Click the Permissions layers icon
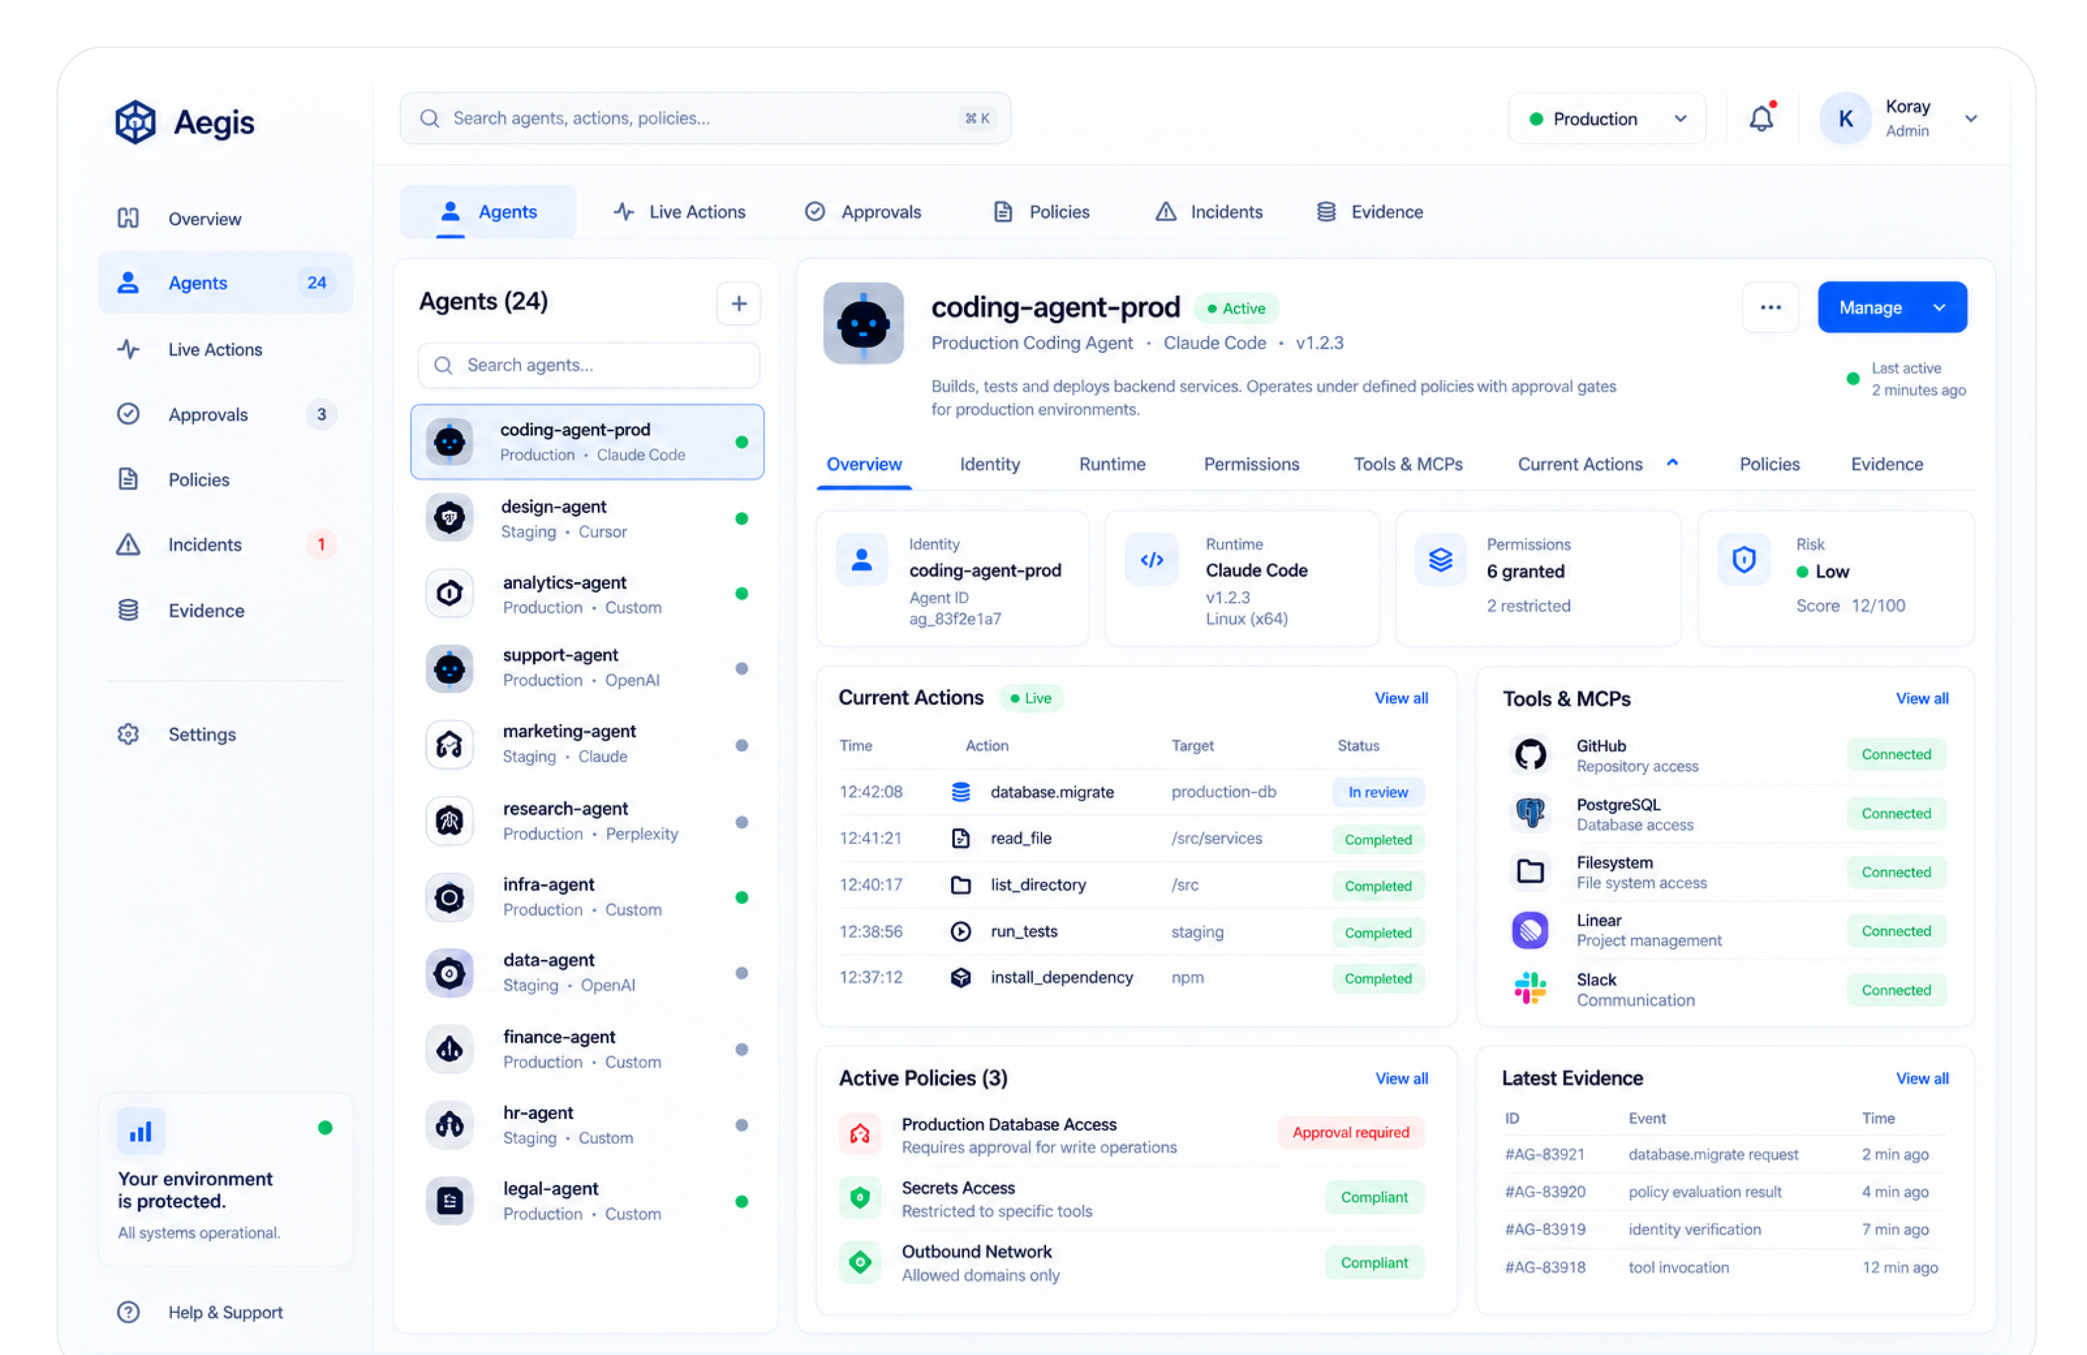The height and width of the screenshot is (1355, 2087). [x=1441, y=560]
